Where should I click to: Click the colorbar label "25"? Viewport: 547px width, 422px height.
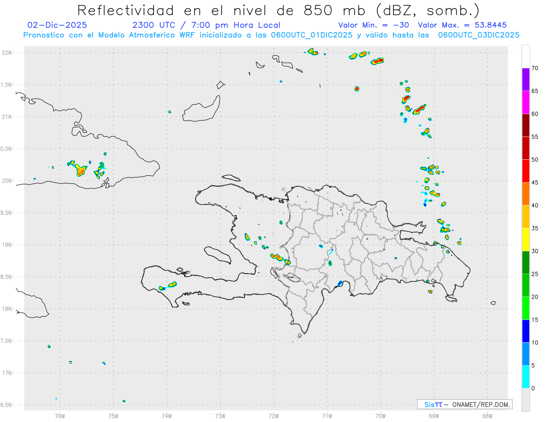[535, 274]
